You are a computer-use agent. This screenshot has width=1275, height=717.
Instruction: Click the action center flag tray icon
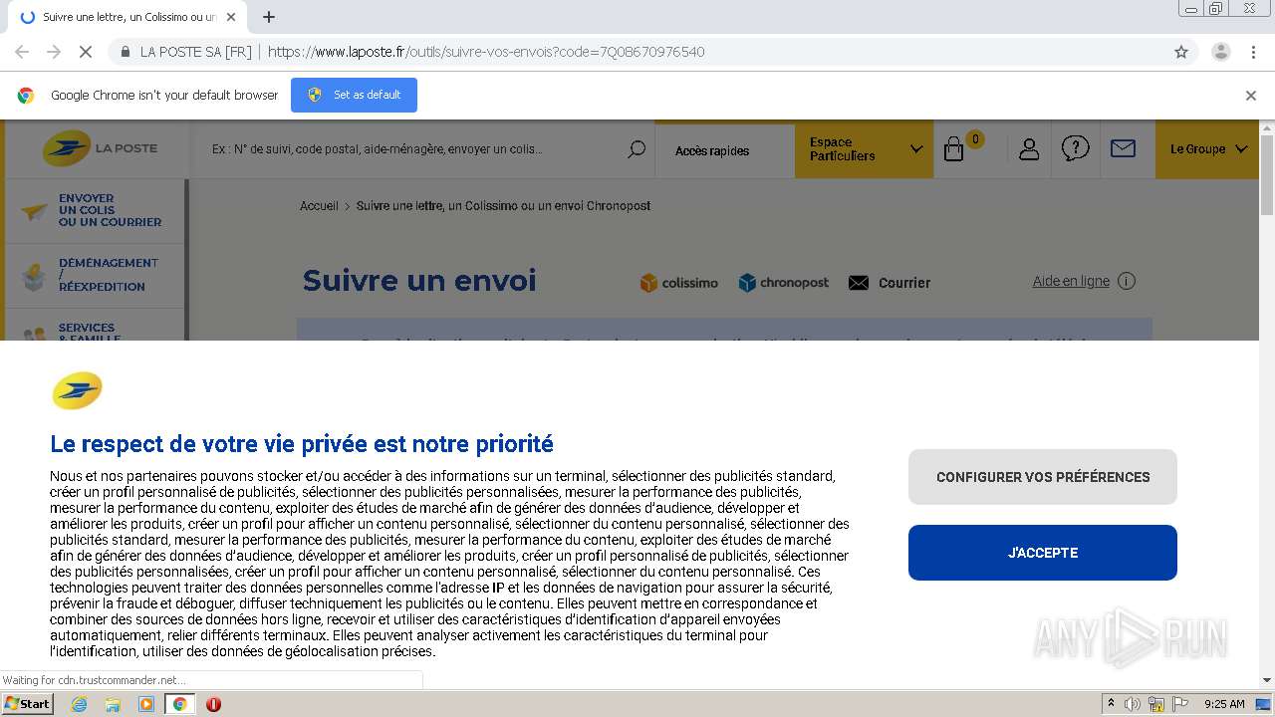1178,704
